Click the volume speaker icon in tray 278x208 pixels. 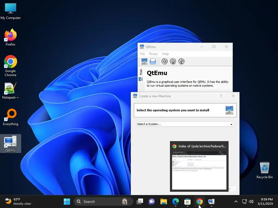coord(251,201)
